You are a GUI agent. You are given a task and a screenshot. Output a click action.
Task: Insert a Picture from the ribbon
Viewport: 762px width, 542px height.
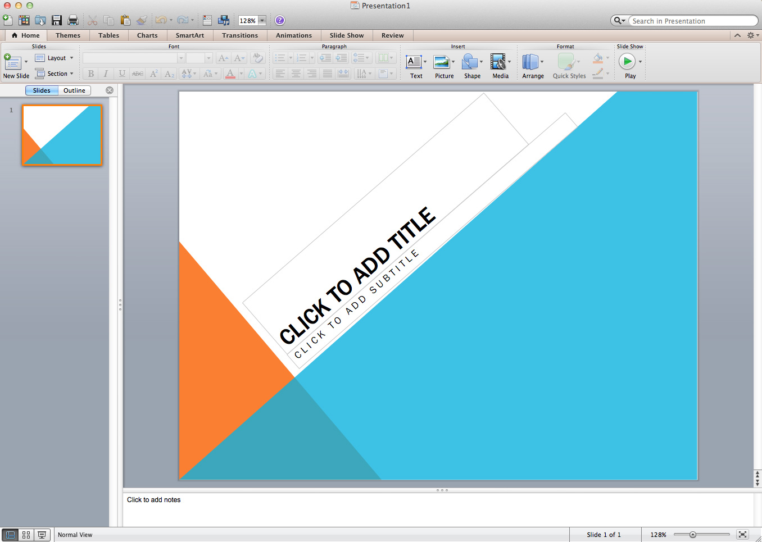point(442,62)
